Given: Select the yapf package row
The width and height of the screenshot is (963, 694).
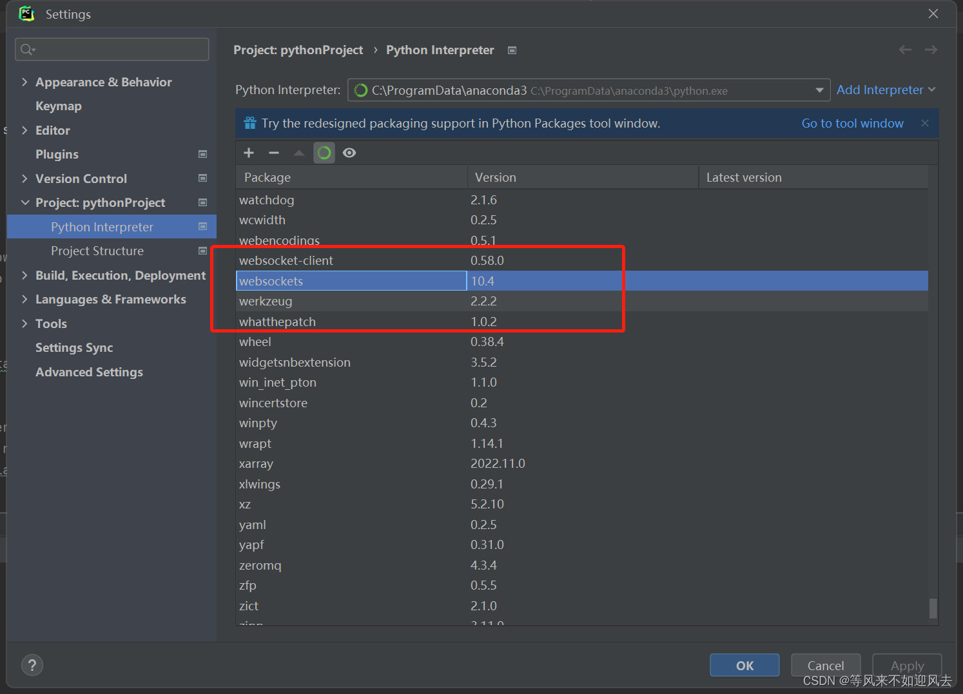Looking at the screenshot, I should [582, 545].
